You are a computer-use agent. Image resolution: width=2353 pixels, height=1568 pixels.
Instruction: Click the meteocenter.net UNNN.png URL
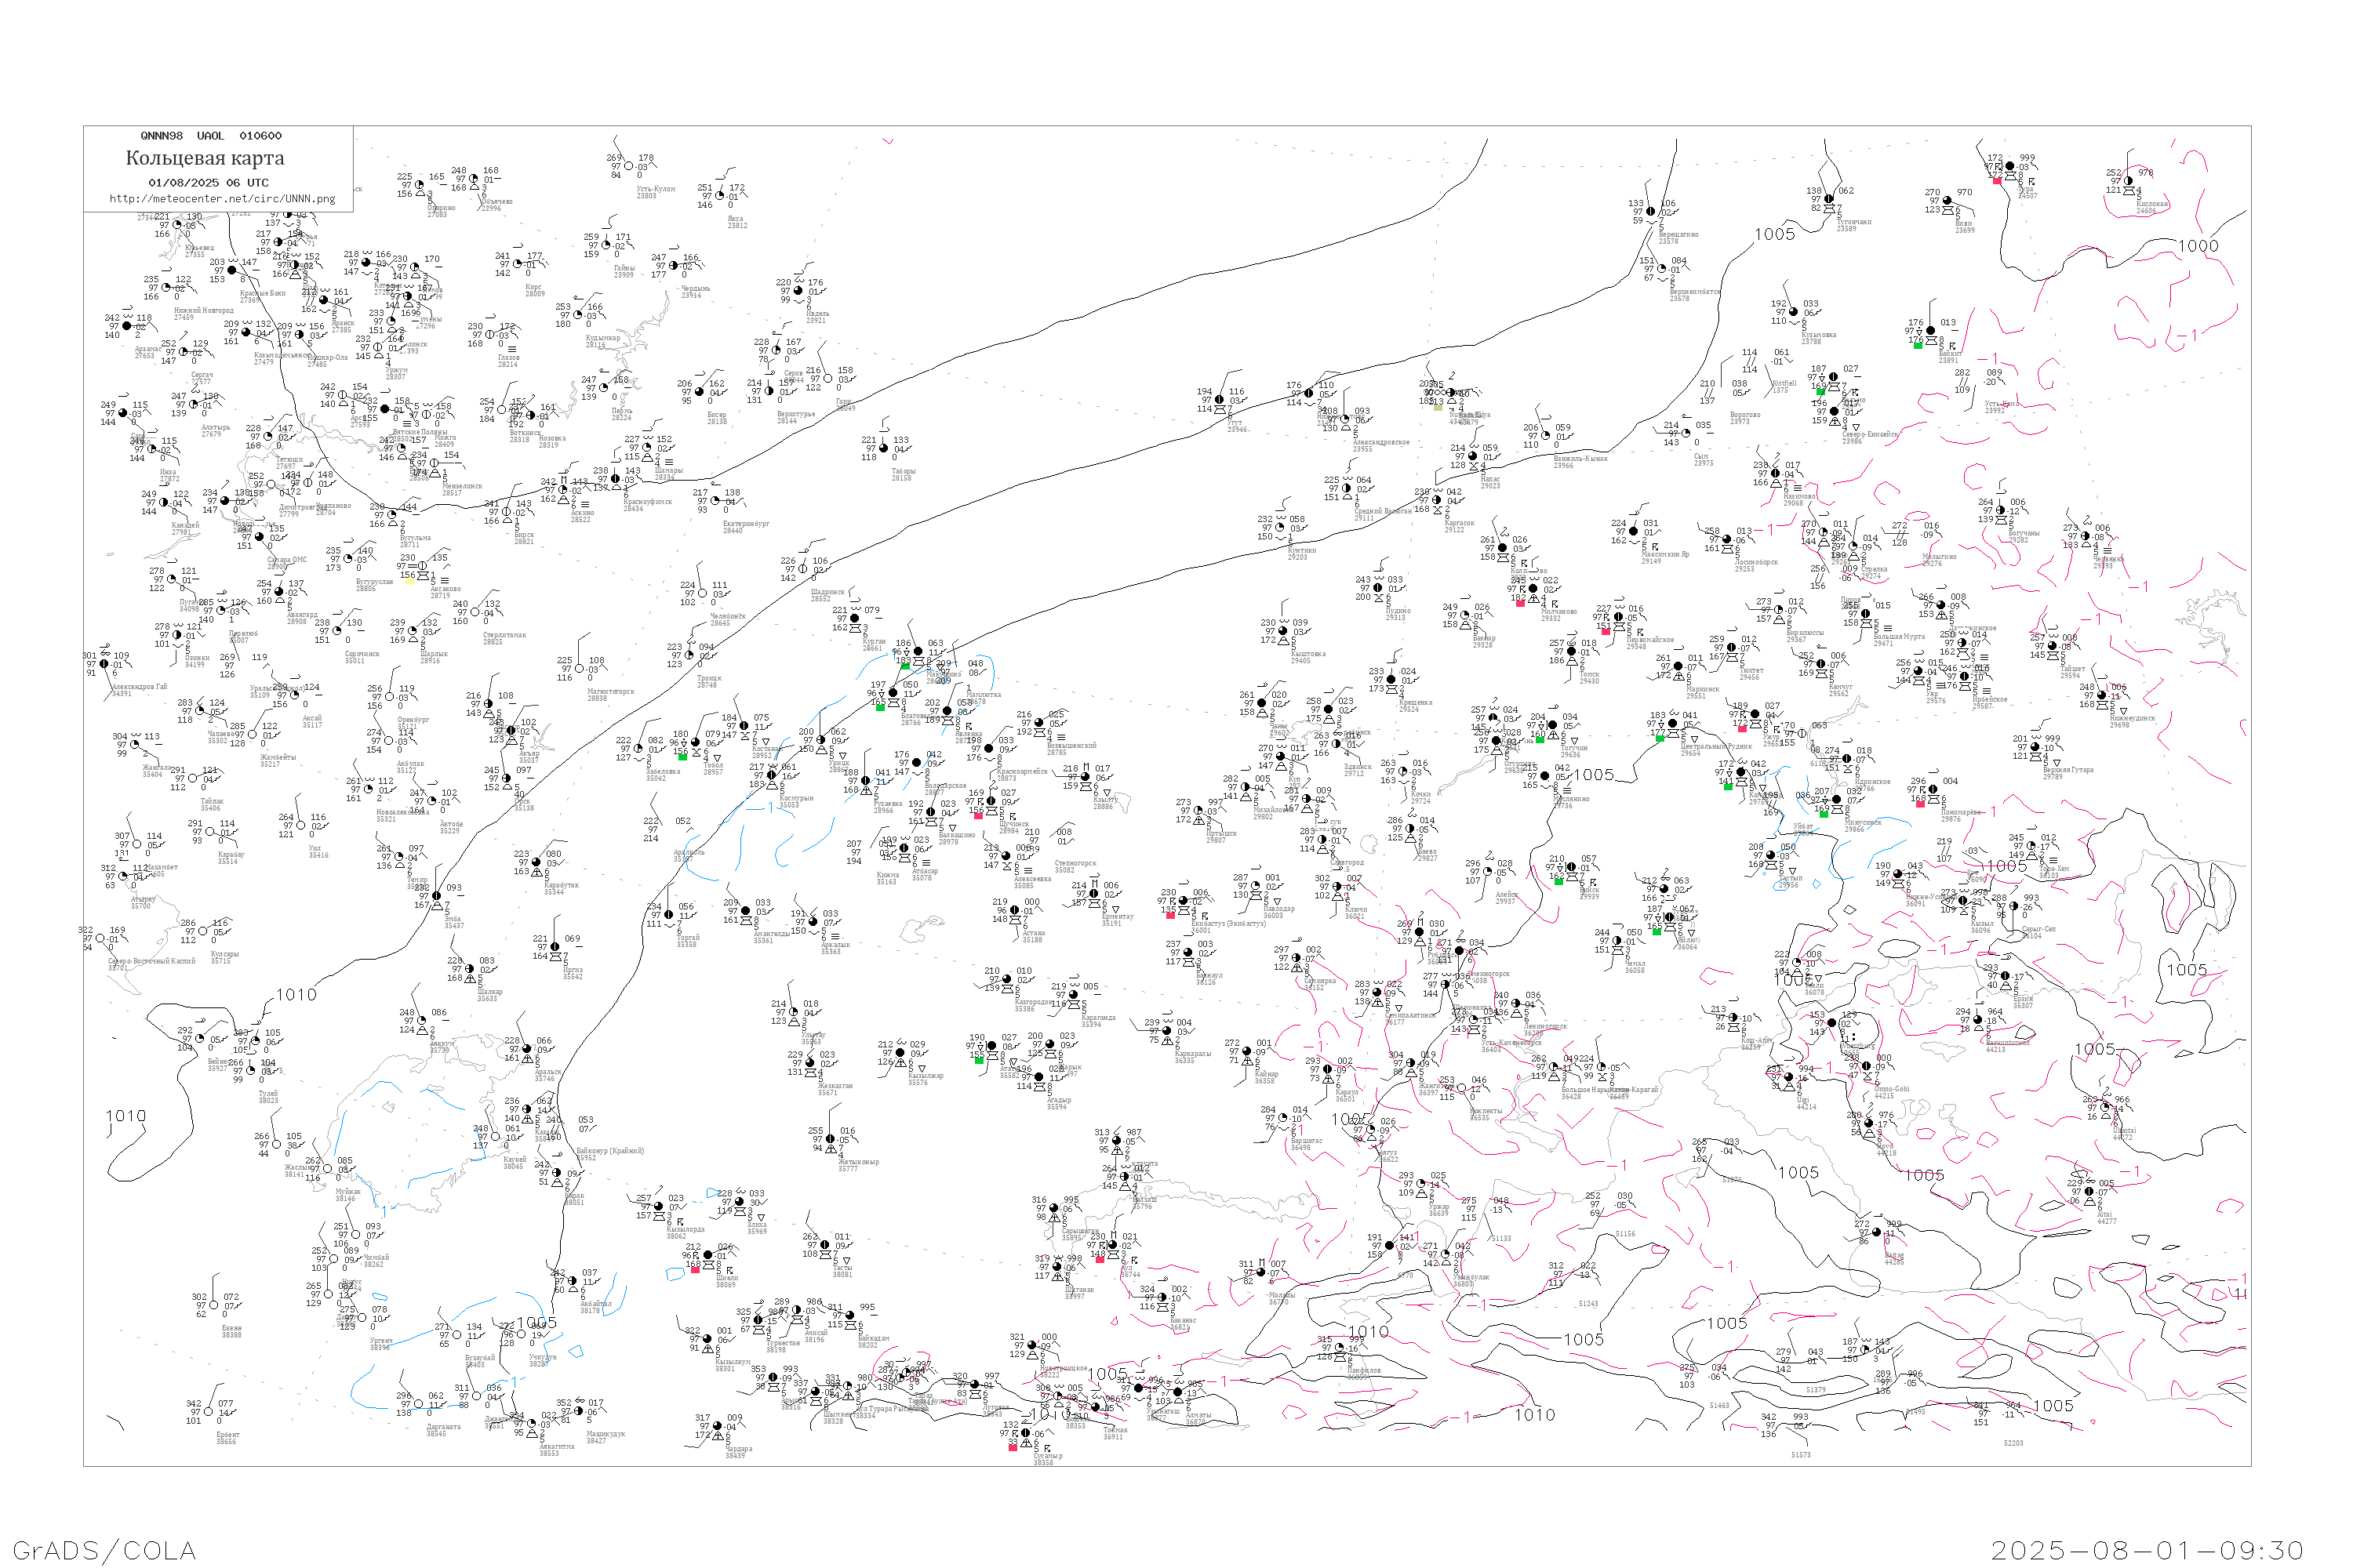221,198
